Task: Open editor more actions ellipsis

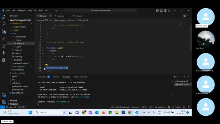Action: [x=188, y=16]
